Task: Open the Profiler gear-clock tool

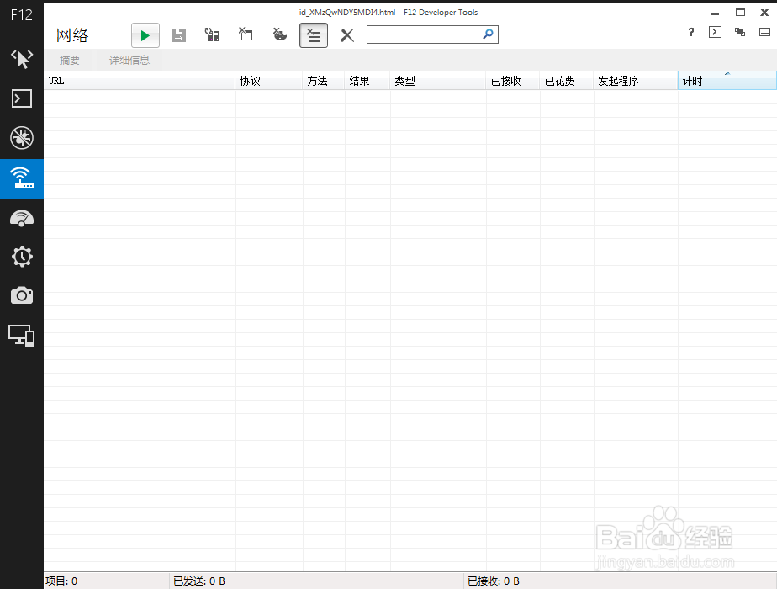Action: [x=22, y=257]
